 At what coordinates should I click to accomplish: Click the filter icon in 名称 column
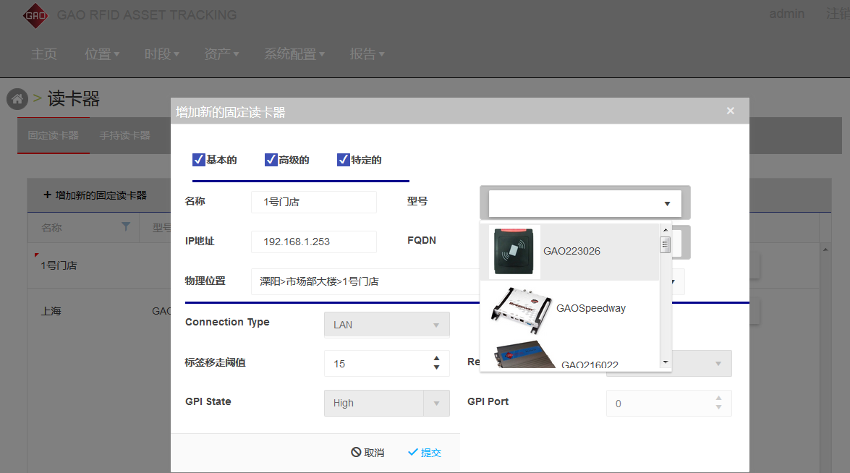click(x=126, y=227)
